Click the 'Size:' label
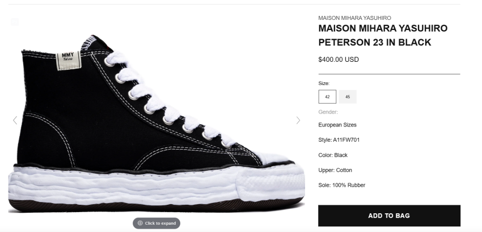The image size is (482, 232). click(x=324, y=83)
